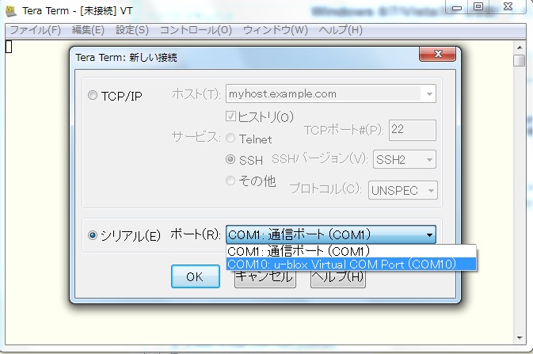Expand the host history dropdown arrow
The height and width of the screenshot is (354, 533).
click(x=429, y=94)
